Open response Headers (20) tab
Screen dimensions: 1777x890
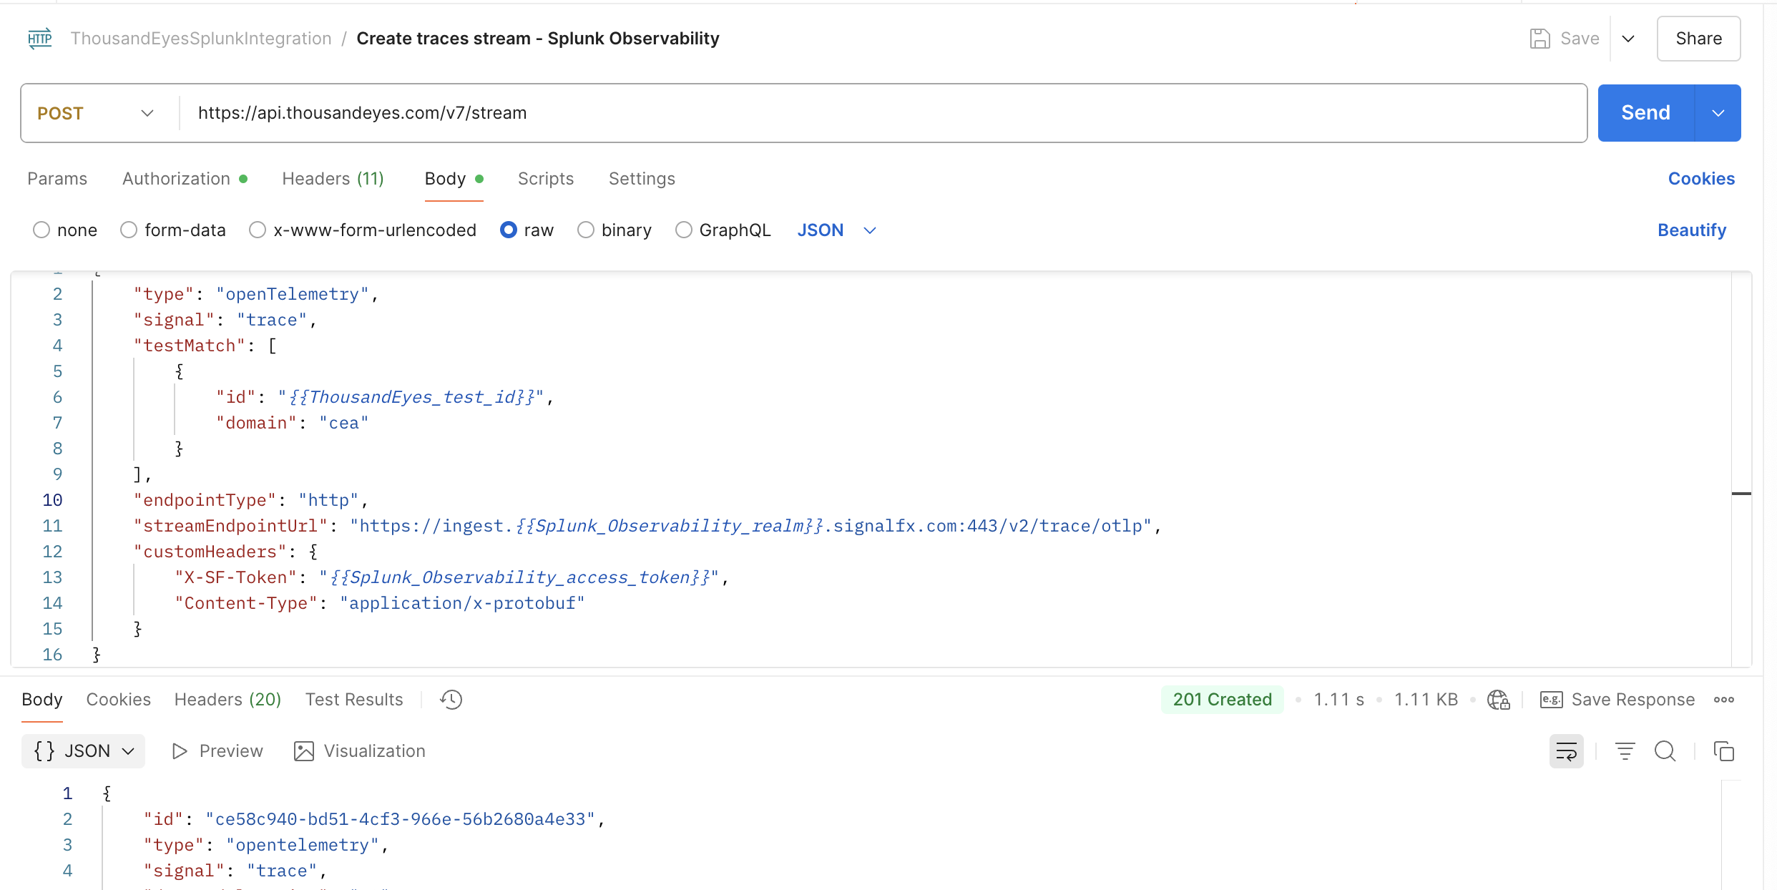[x=227, y=700]
